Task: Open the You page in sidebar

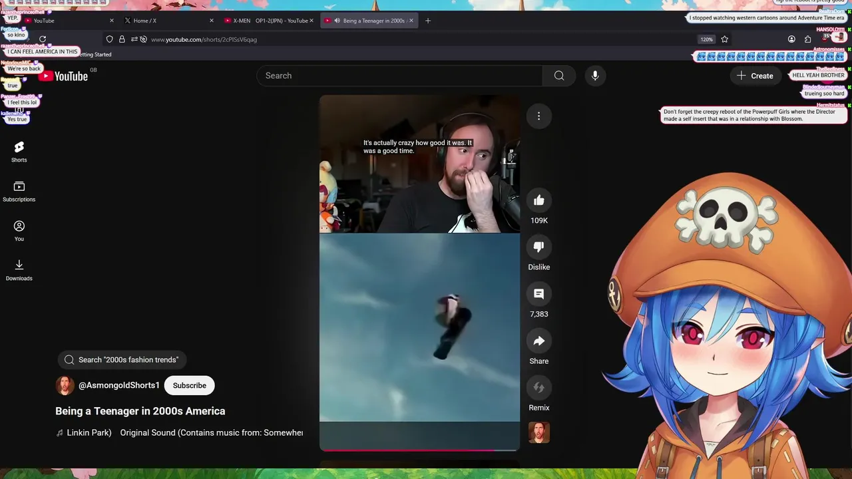Action: click(19, 231)
